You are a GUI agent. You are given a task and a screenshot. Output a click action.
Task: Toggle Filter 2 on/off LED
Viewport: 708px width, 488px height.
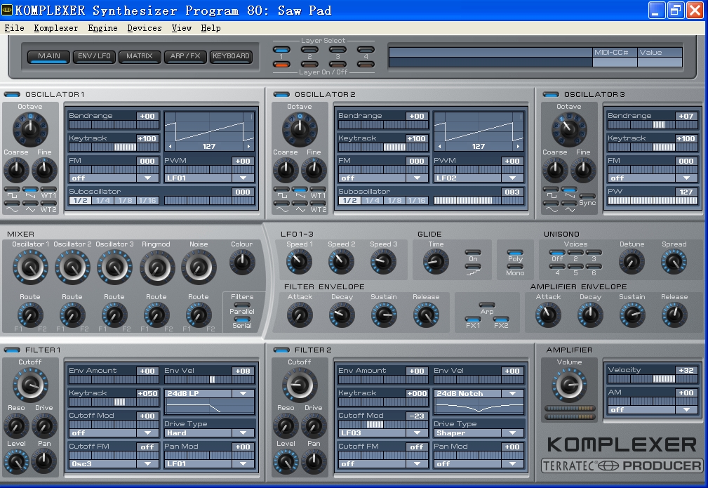pos(282,350)
